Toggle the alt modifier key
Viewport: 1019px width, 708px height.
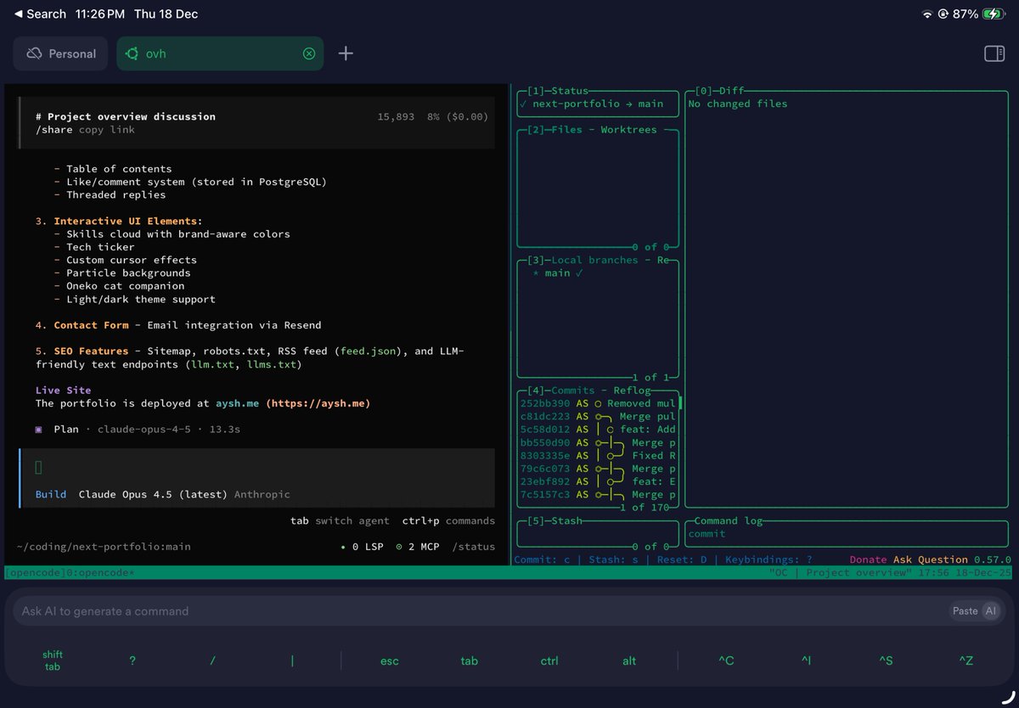629,660
